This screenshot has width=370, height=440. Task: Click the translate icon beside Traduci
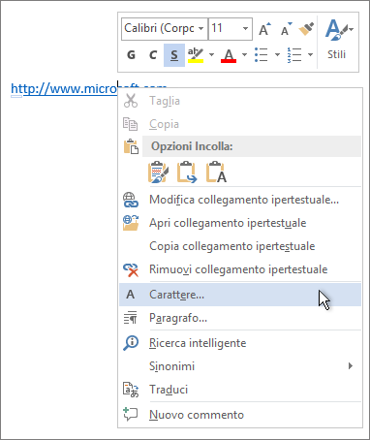click(131, 390)
